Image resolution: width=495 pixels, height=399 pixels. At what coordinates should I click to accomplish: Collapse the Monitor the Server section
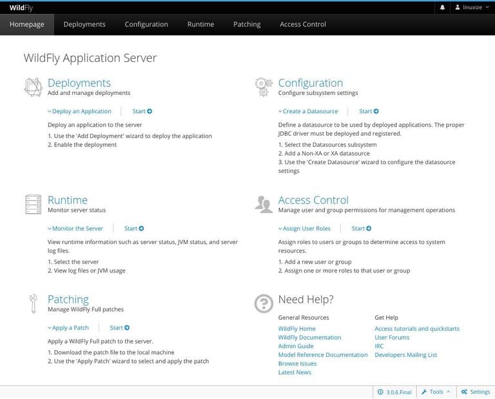pyautogui.click(x=75, y=229)
